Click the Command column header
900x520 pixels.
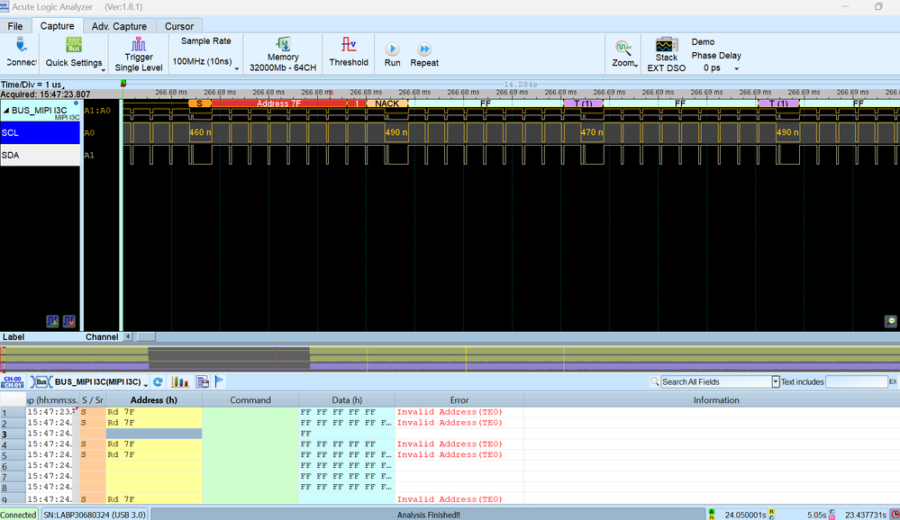pyautogui.click(x=250, y=400)
